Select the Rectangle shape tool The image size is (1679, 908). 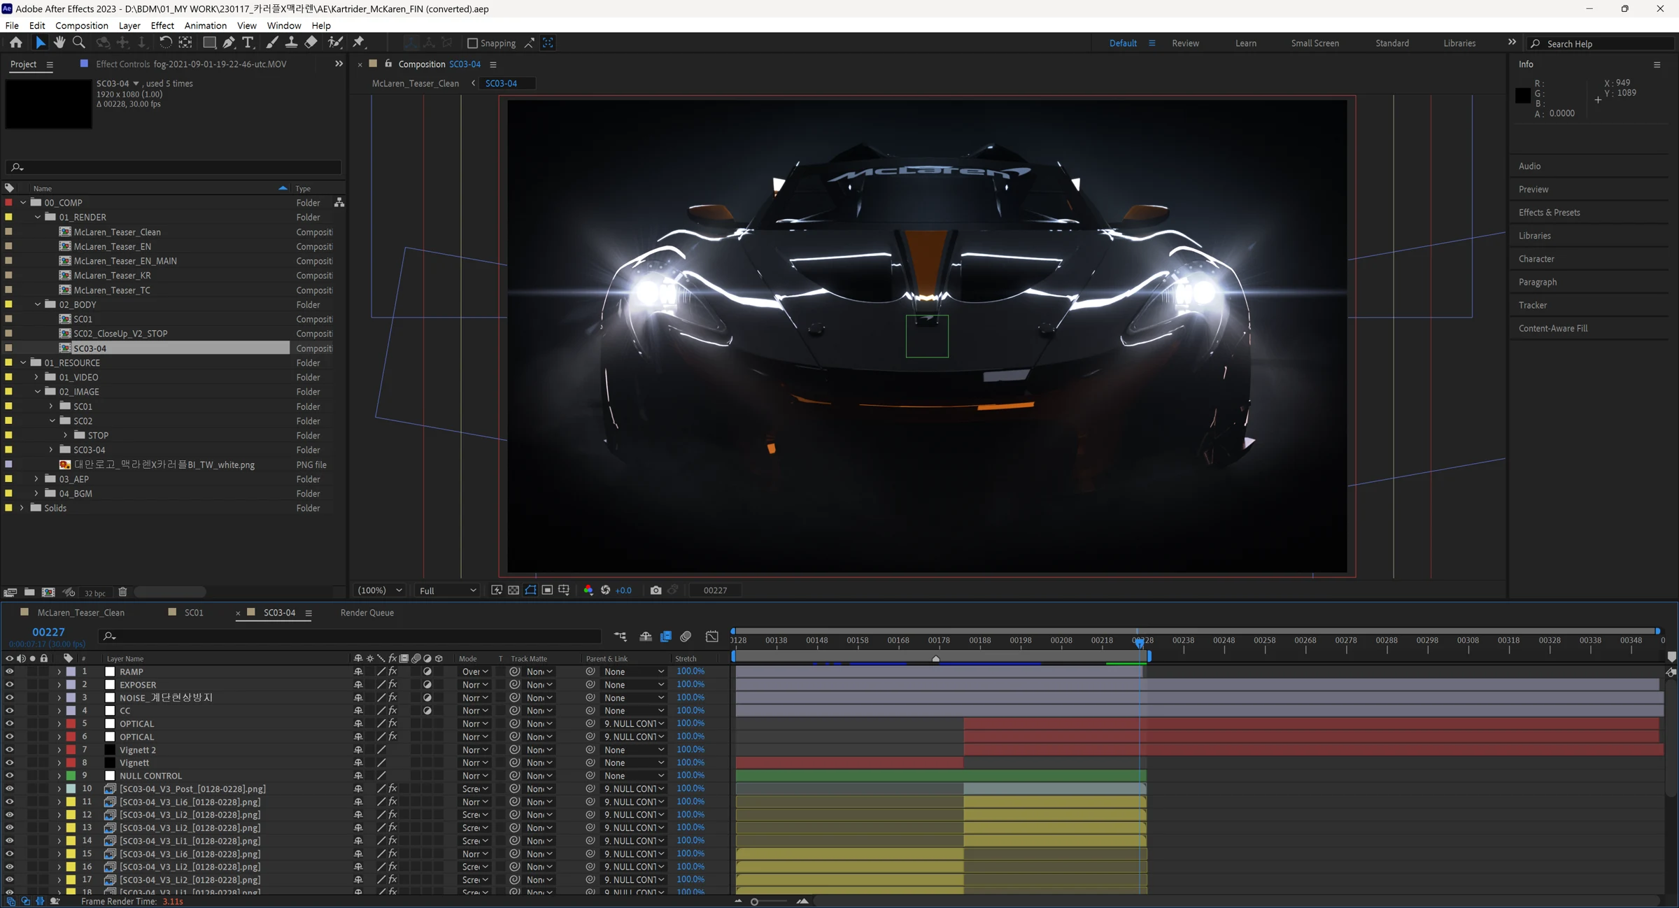(208, 43)
